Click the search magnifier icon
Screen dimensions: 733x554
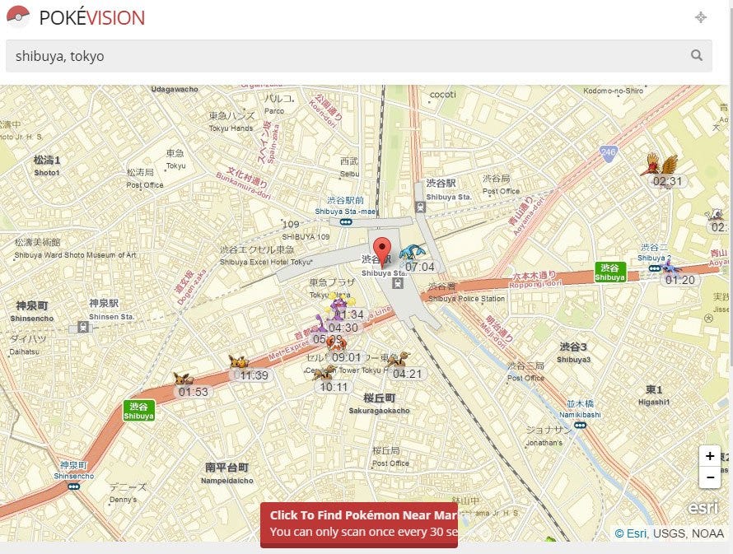click(x=697, y=55)
